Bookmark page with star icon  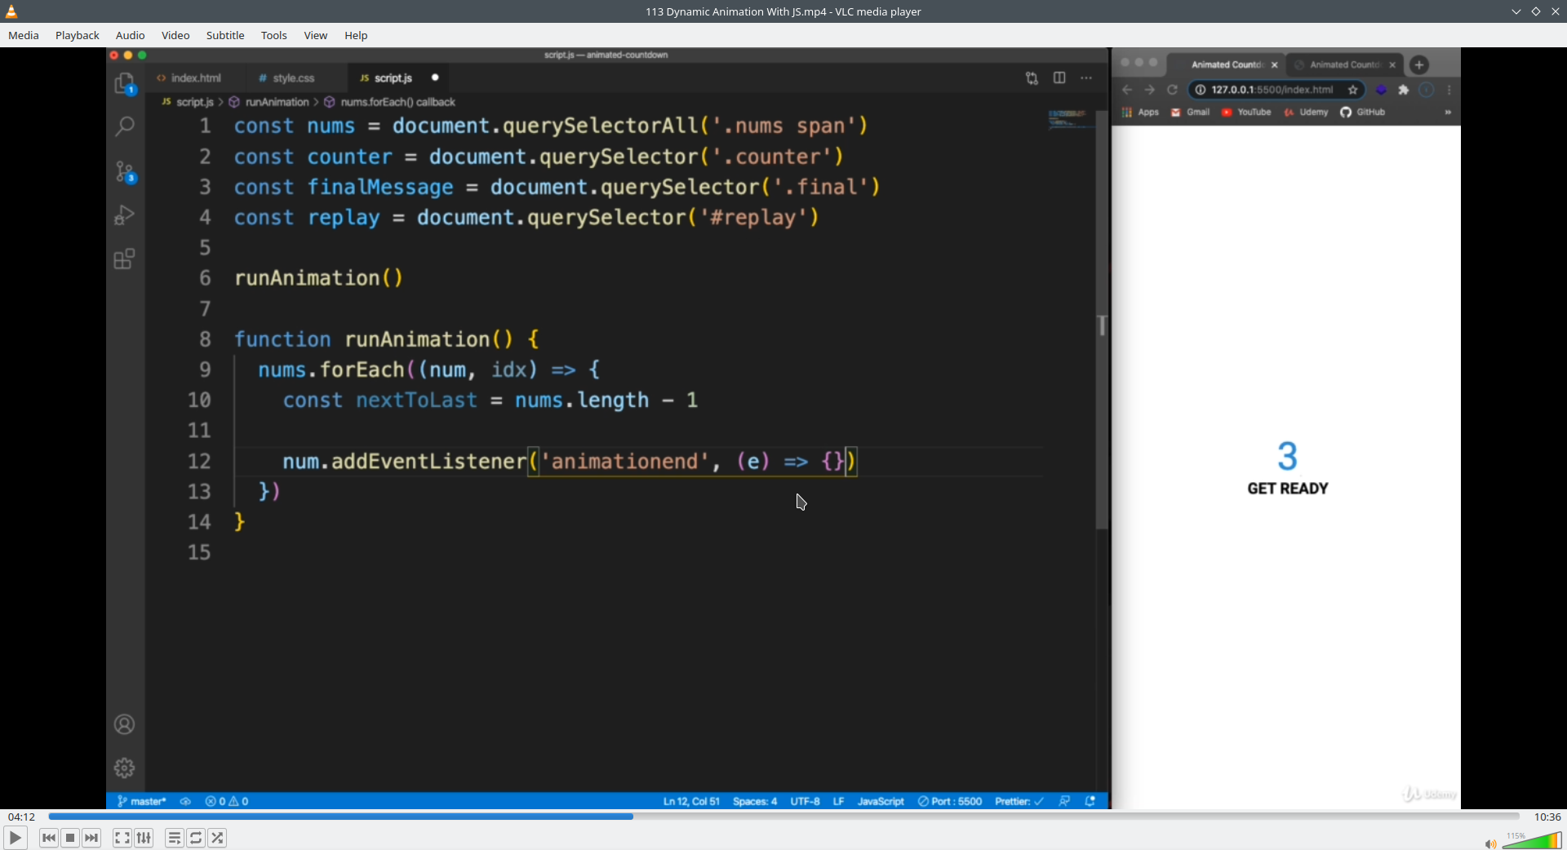[1353, 90]
